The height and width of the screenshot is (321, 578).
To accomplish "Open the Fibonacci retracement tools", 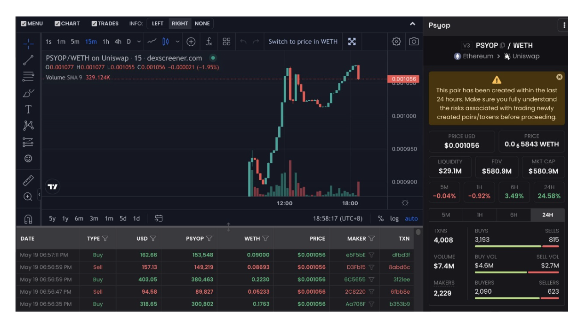I will (28, 76).
